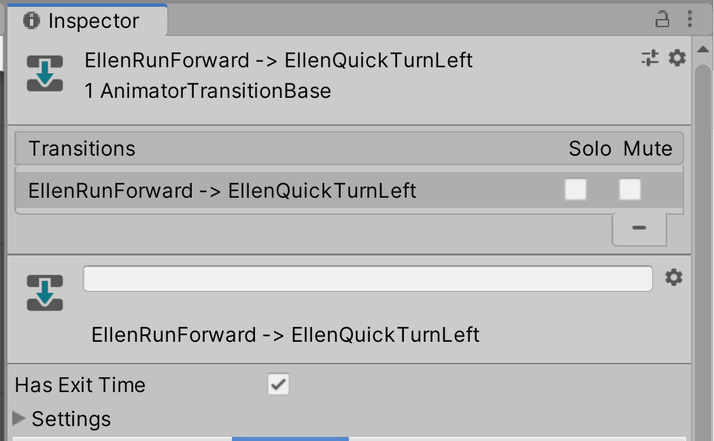The image size is (714, 441).
Task: Toggle the Inspector lock icon
Action: (x=662, y=20)
